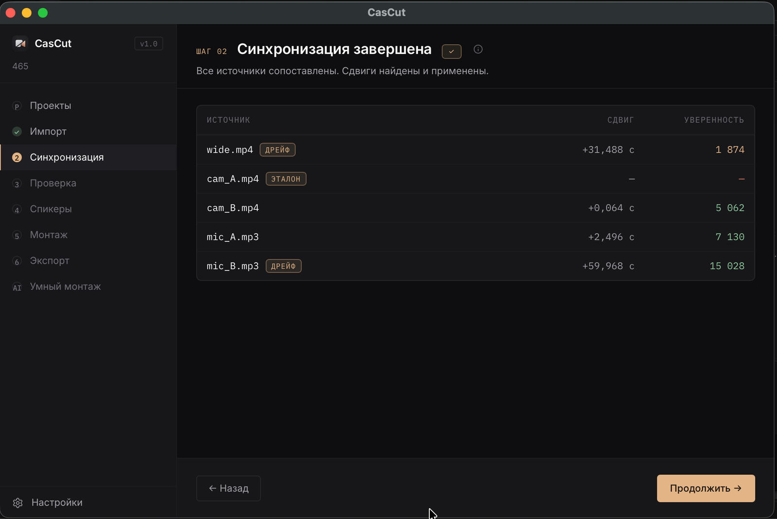Click the CasCut sidebar title text
The width and height of the screenshot is (777, 519).
53,43
